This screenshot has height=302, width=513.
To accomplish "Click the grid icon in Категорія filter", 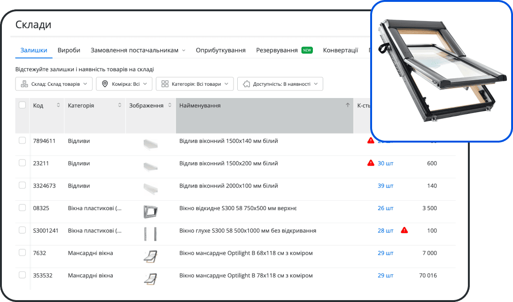I will tap(165, 84).
